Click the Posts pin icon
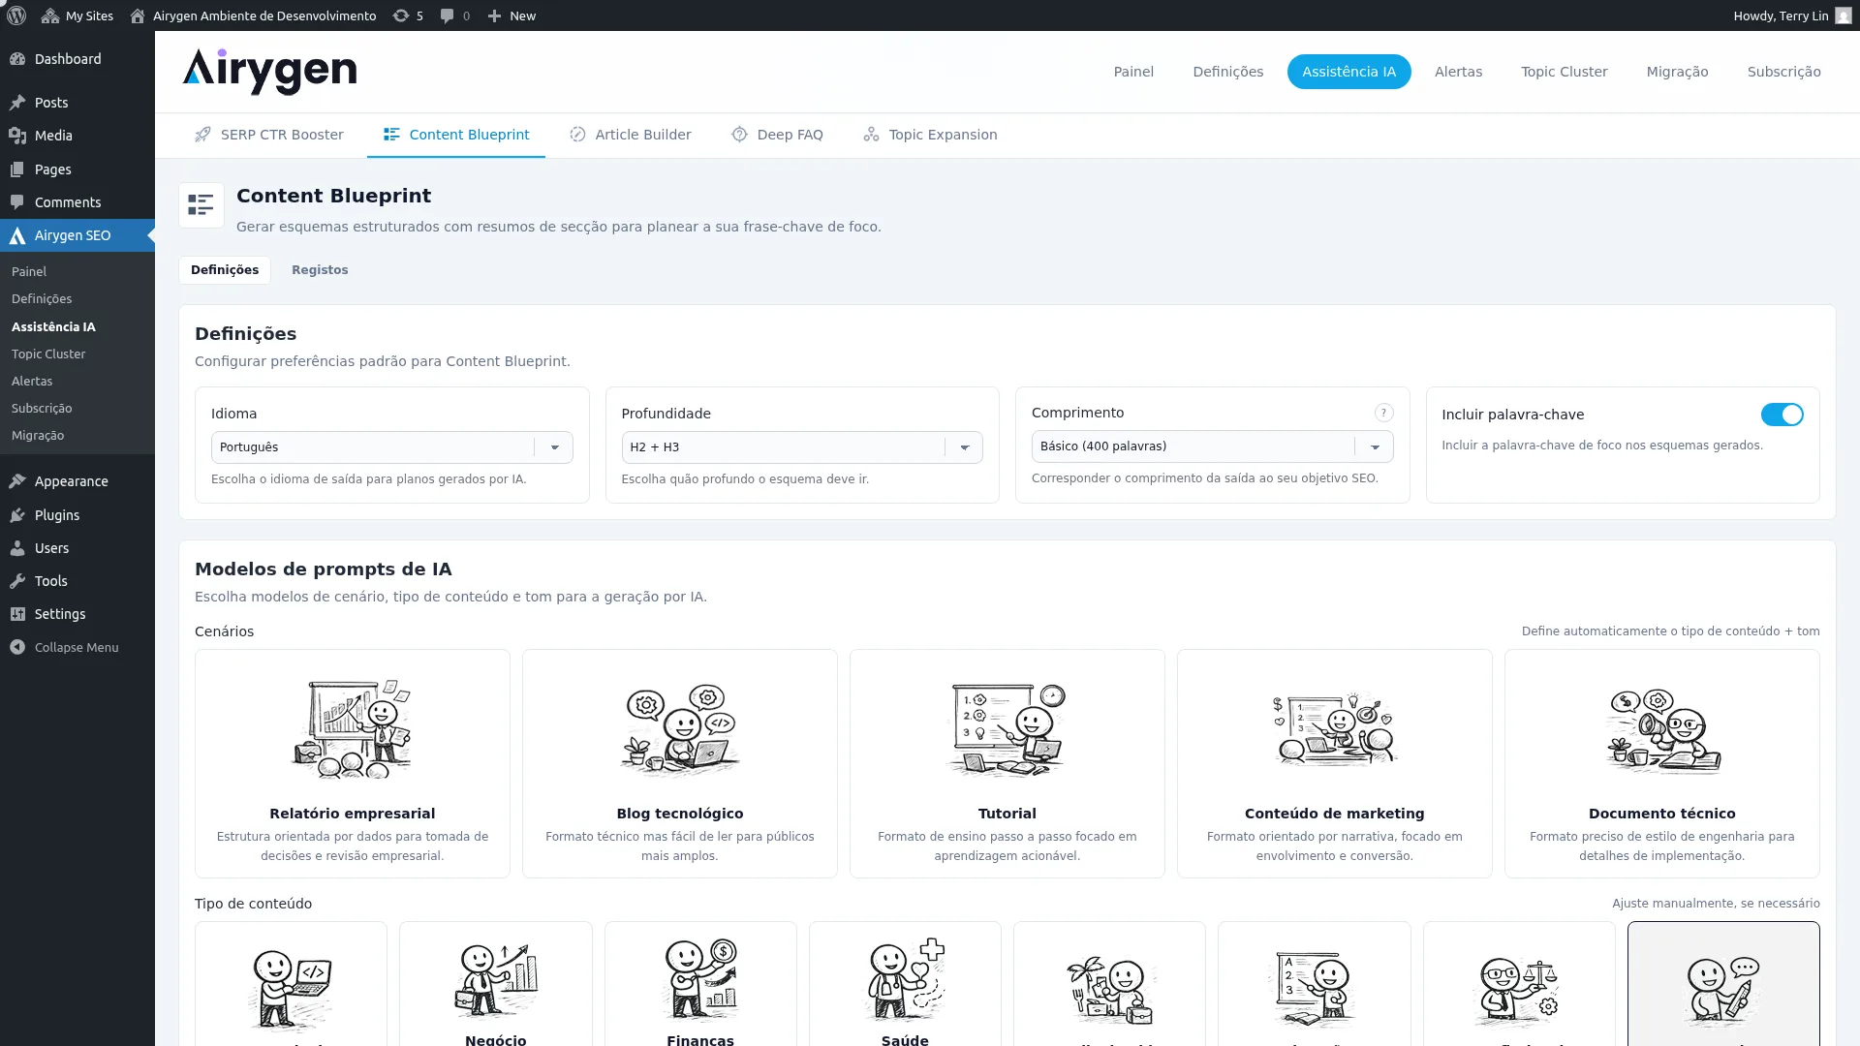 tap(17, 103)
